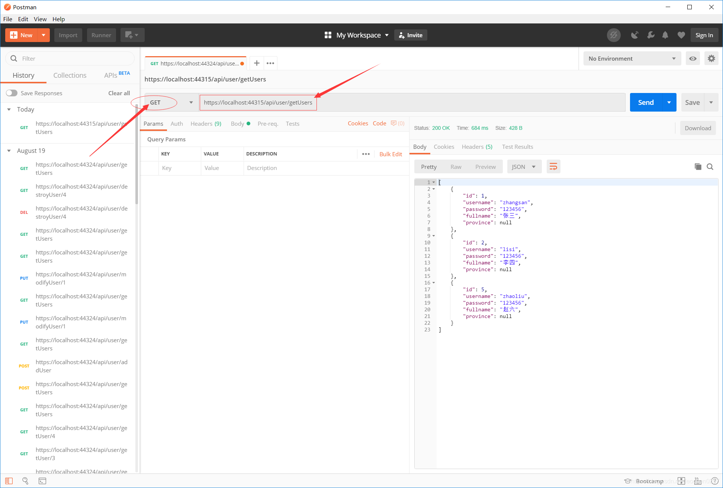Click the response wrap lines icon
Screen dimensions: 723x488
553,167
